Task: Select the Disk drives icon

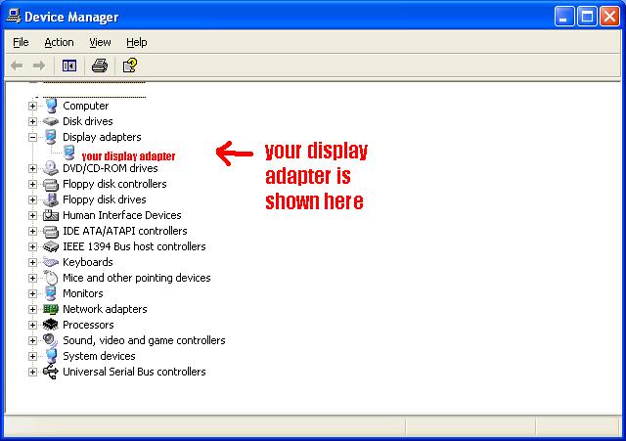Action: click(51, 121)
